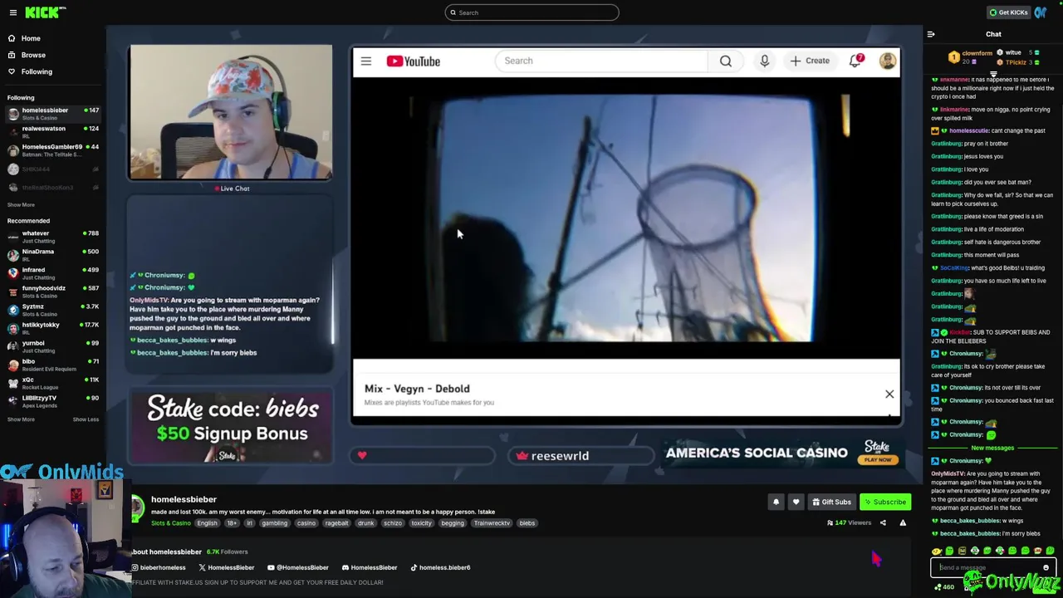The image size is (1063, 598).
Task: Click Show Less under Recommended
Action: pos(86,419)
